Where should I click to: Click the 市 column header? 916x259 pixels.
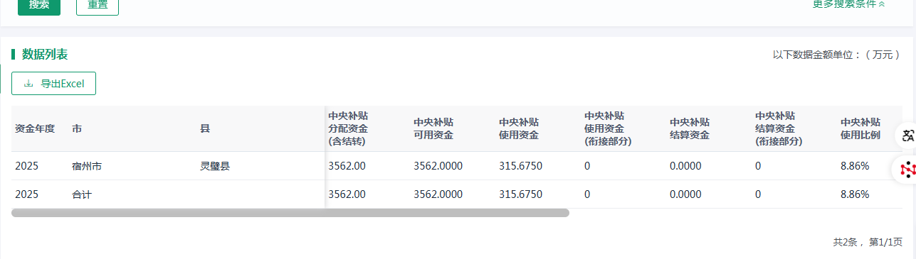pos(77,128)
